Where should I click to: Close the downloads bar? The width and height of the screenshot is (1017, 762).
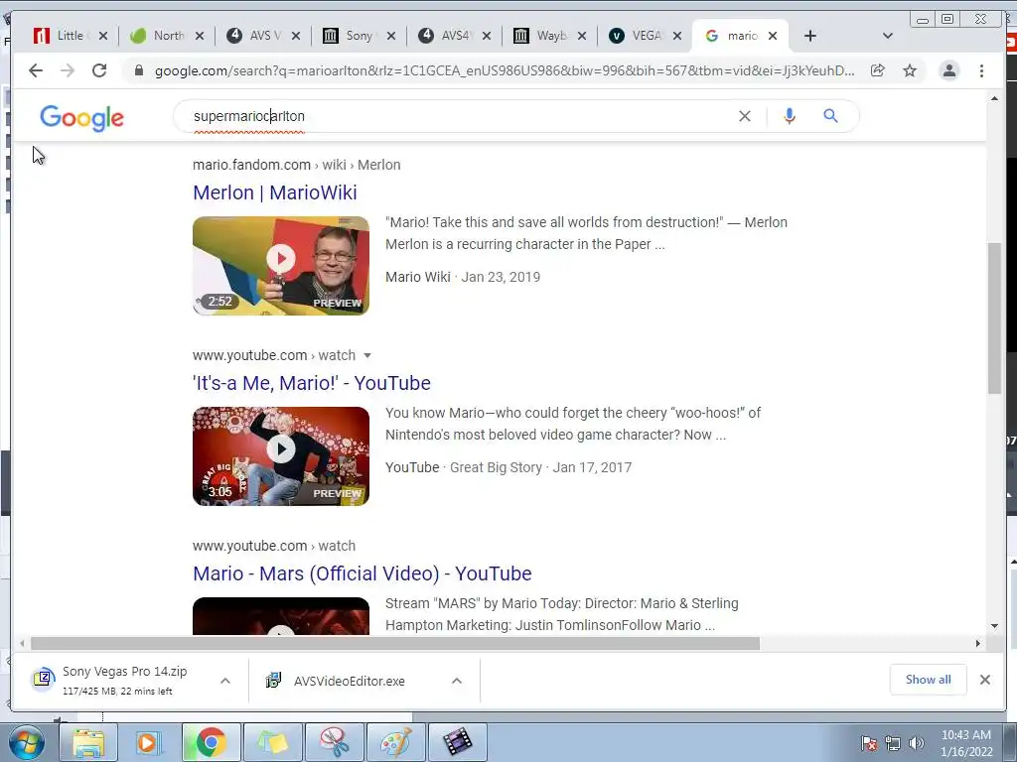[984, 680]
